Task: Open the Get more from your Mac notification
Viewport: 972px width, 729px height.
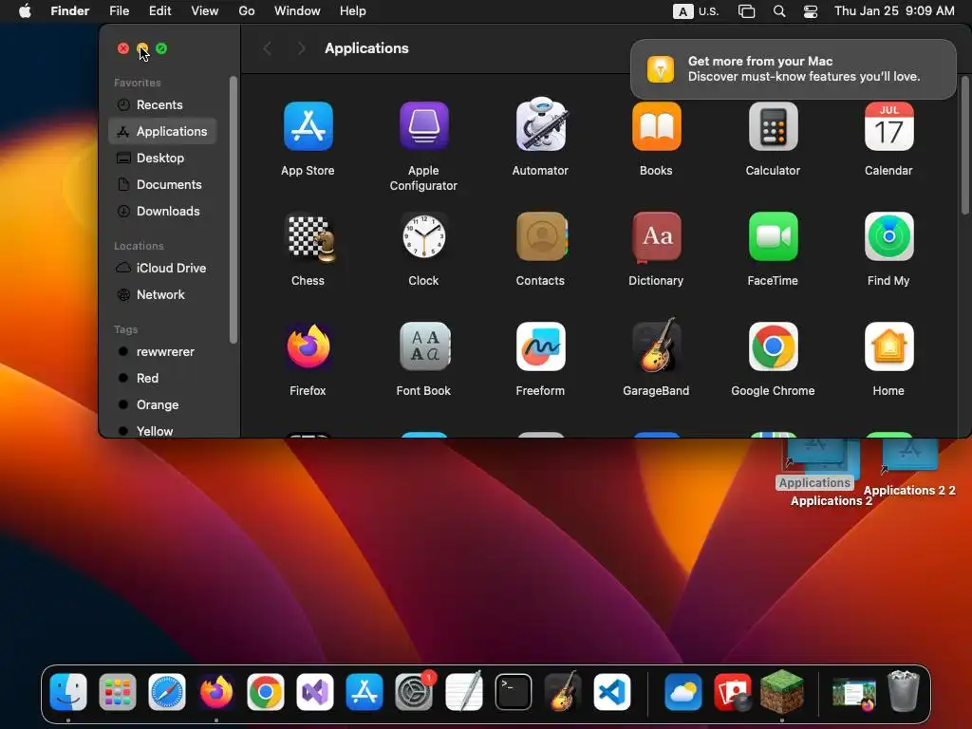Action: (794, 68)
